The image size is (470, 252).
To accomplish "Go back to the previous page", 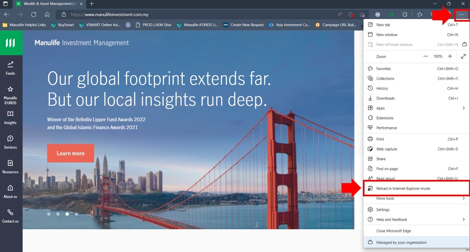I will tap(7, 14).
